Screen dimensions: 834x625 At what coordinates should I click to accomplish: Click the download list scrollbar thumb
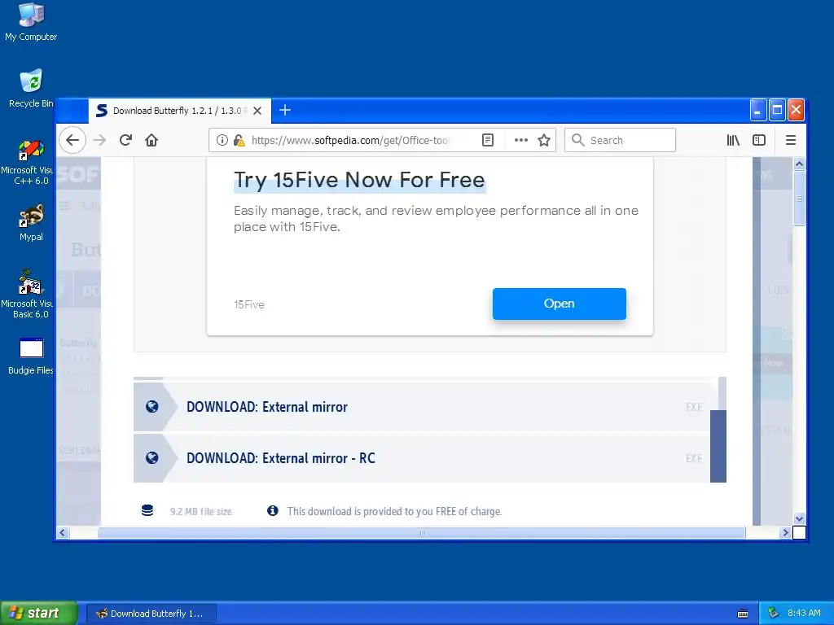[718, 446]
